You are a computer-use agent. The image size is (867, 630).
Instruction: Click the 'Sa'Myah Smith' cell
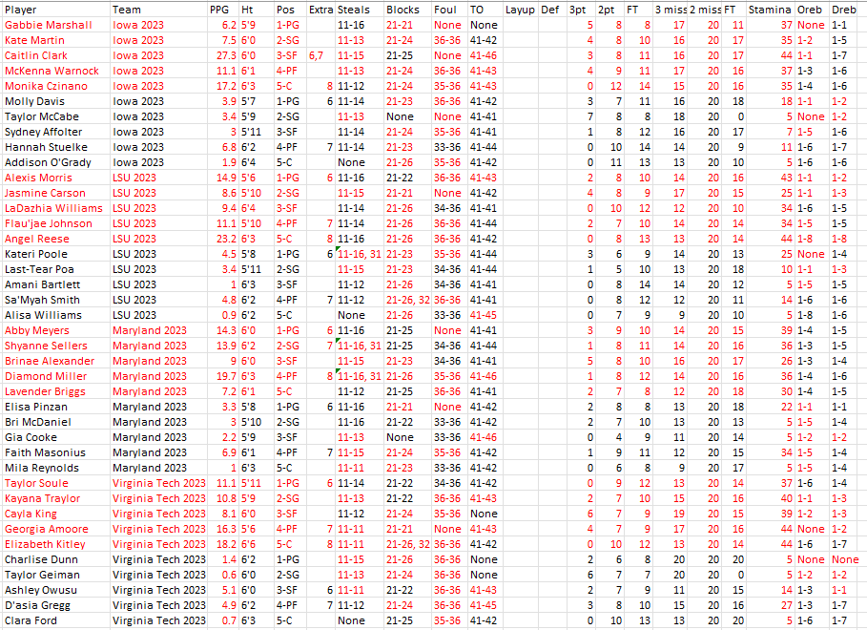click(55, 300)
